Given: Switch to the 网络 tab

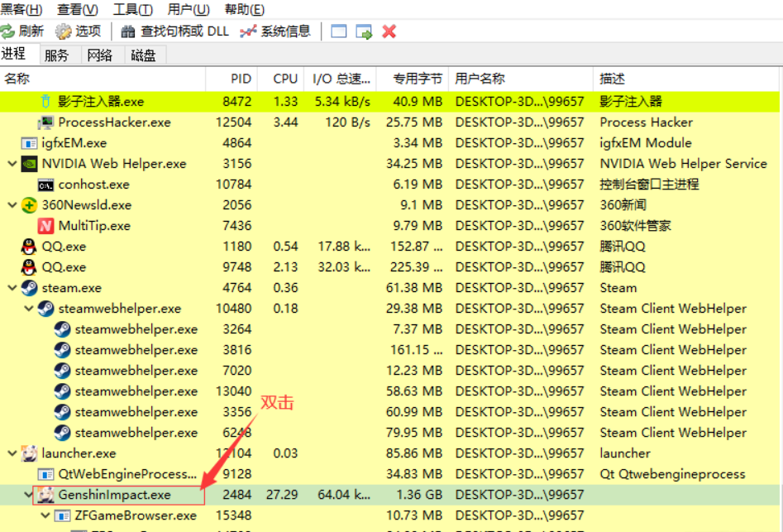Looking at the screenshot, I should (x=99, y=55).
